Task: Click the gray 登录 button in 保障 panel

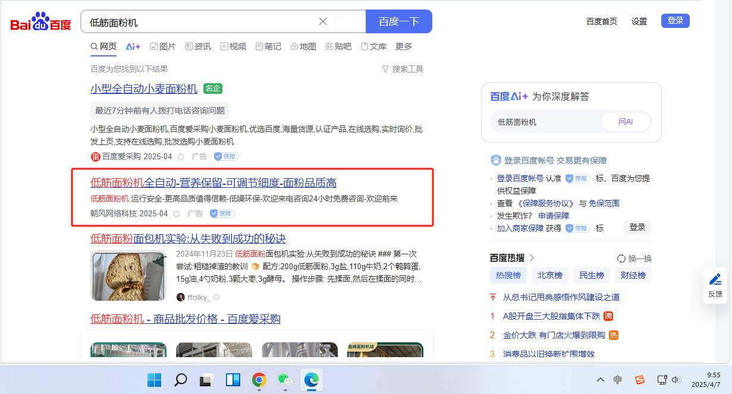Action: click(x=637, y=228)
